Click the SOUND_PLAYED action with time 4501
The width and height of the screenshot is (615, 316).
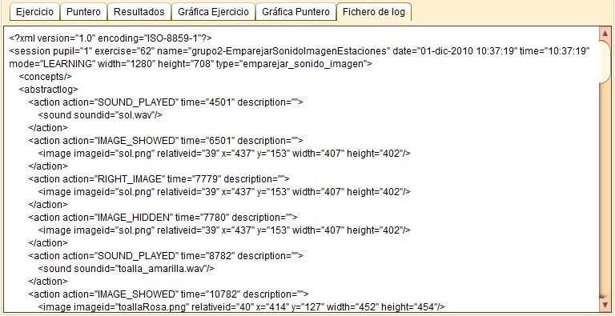point(166,102)
